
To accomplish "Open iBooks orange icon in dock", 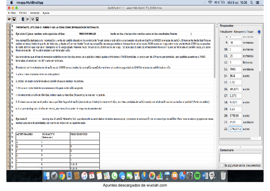I will (174, 176).
